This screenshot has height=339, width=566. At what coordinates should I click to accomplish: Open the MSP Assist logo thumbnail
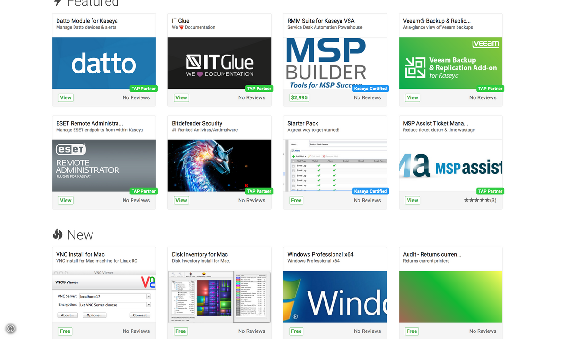[x=450, y=166]
